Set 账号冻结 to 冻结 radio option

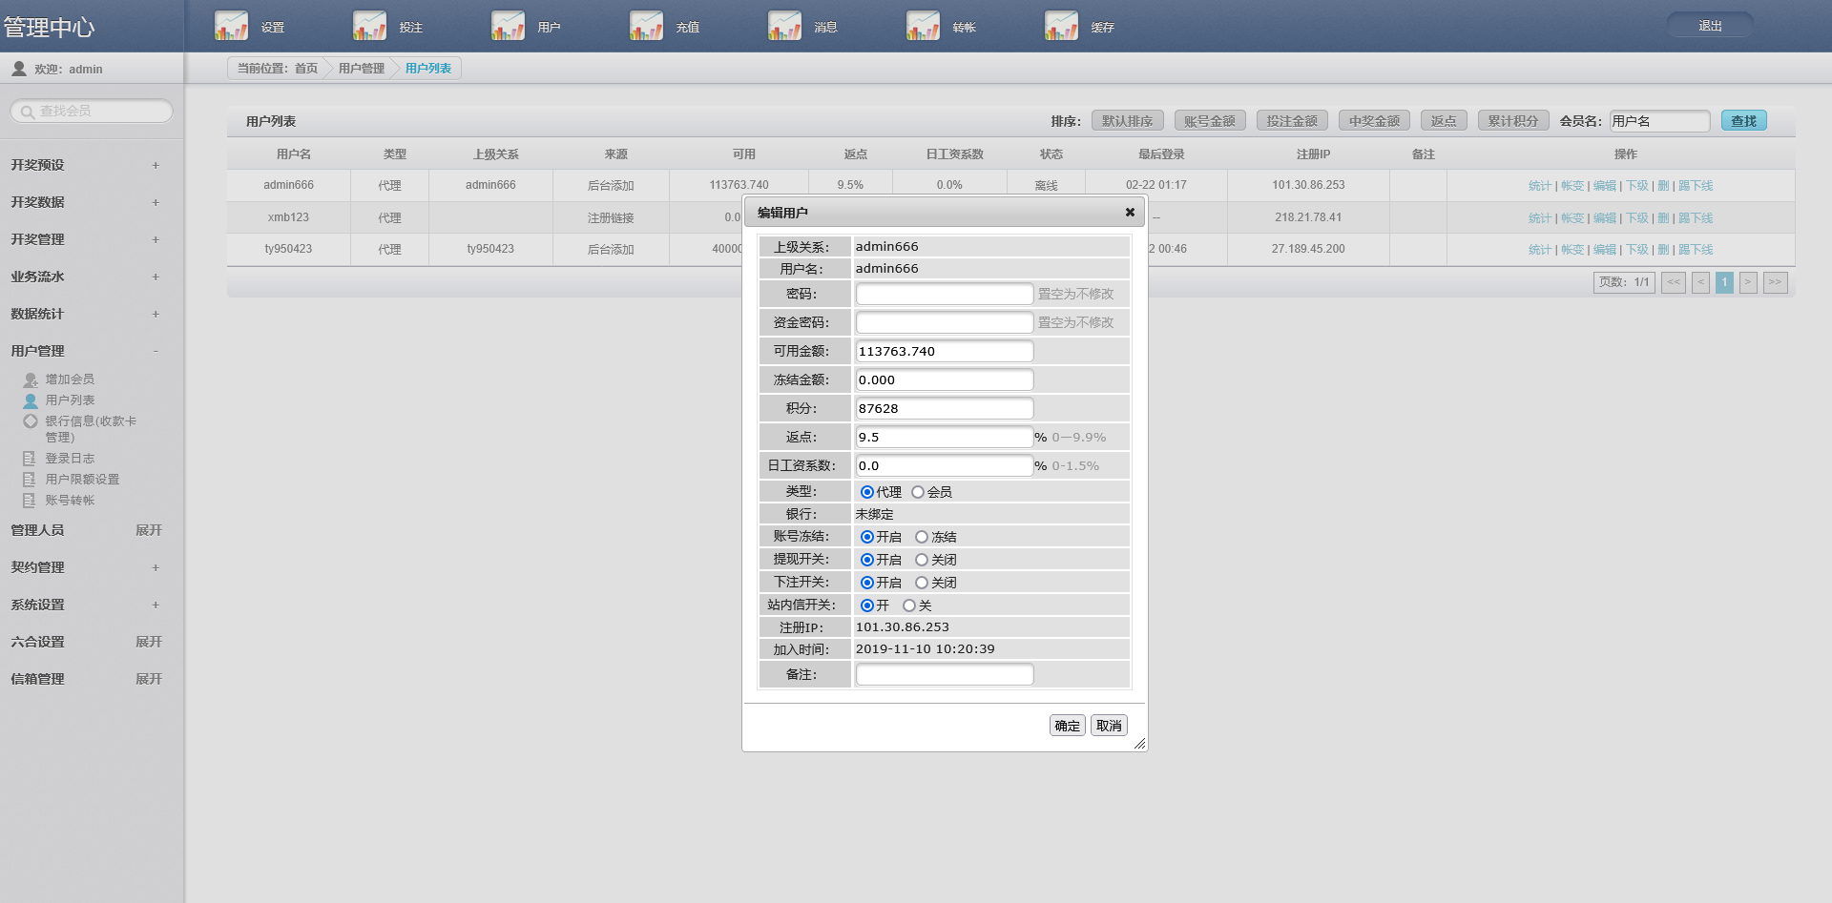tap(922, 537)
